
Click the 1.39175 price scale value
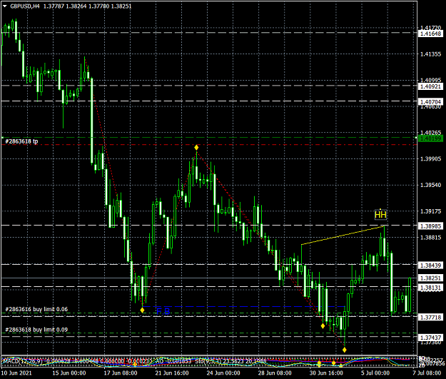coord(430,211)
